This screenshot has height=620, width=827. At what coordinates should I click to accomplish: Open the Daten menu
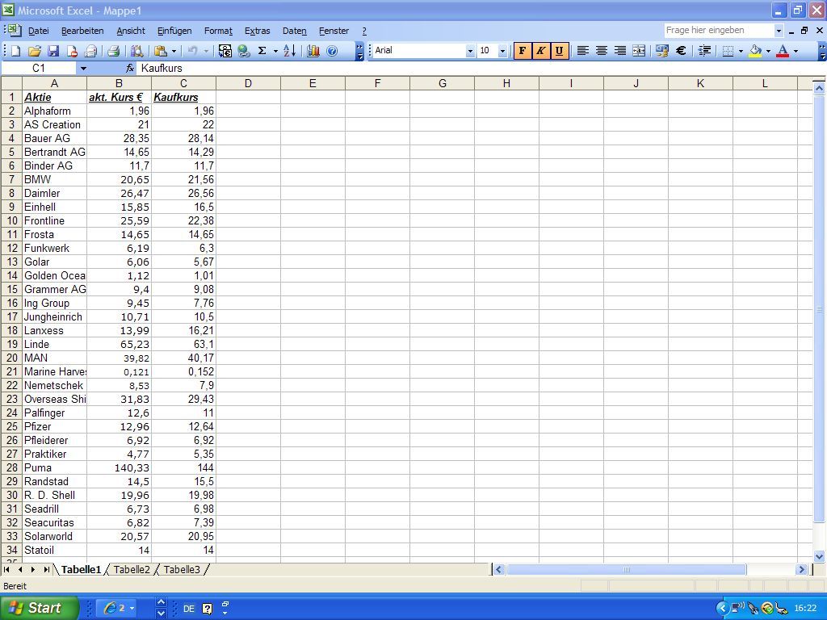tap(294, 31)
